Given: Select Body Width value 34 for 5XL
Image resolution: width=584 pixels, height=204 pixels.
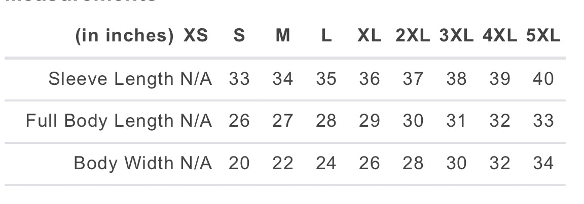Looking at the screenshot, I should click(x=543, y=163).
